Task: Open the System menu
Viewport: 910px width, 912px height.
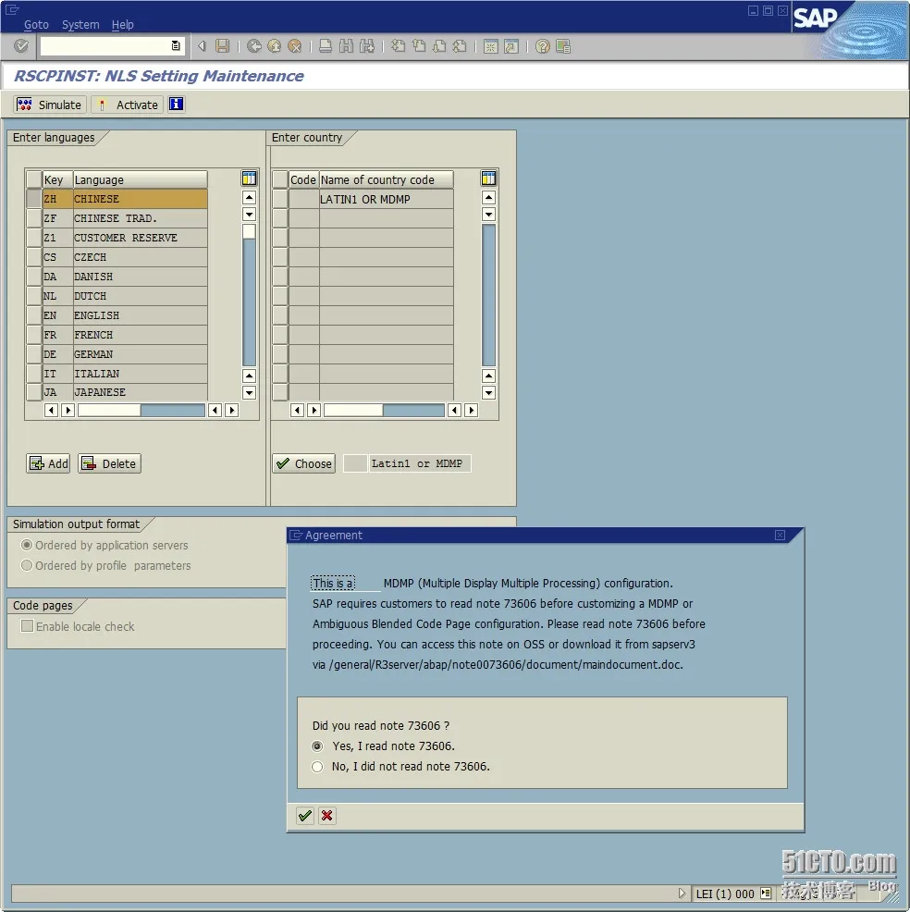Action: [80, 24]
